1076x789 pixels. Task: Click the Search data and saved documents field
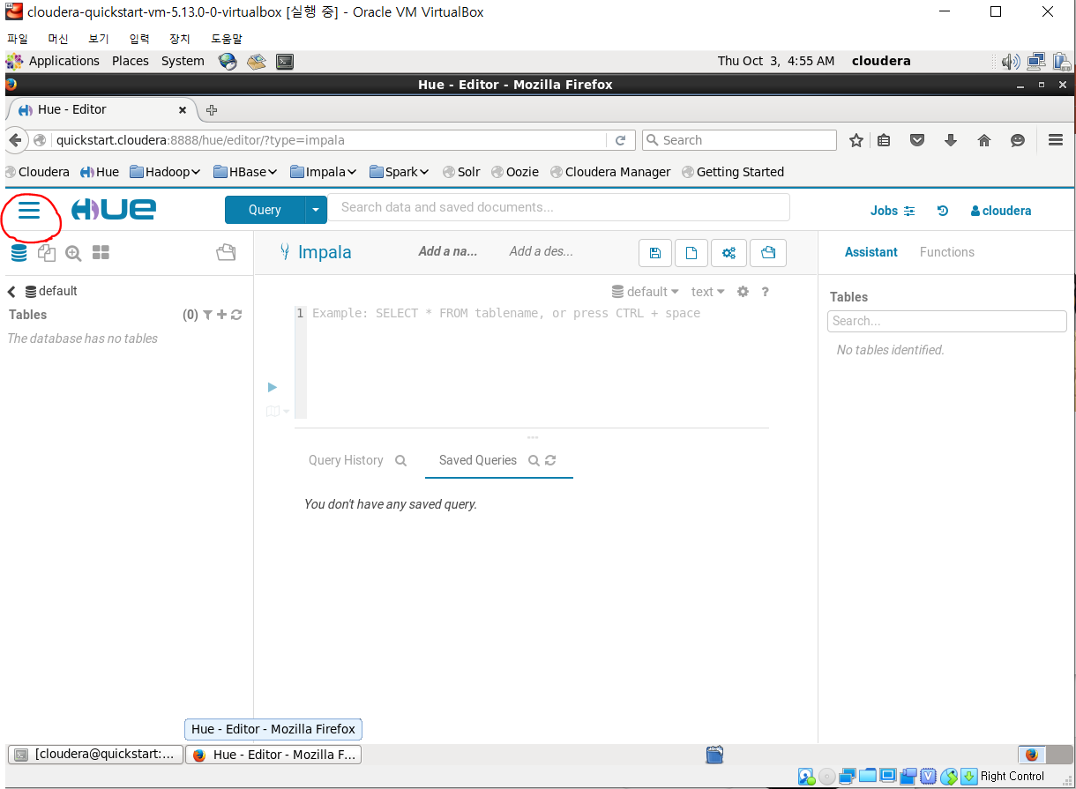[558, 208]
